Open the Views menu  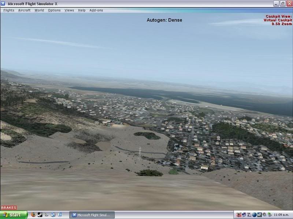pos(69,10)
